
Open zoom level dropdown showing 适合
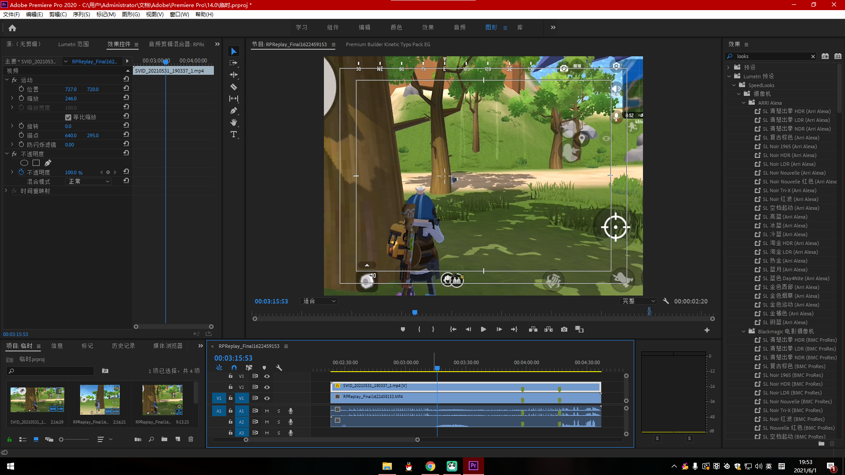(x=319, y=301)
